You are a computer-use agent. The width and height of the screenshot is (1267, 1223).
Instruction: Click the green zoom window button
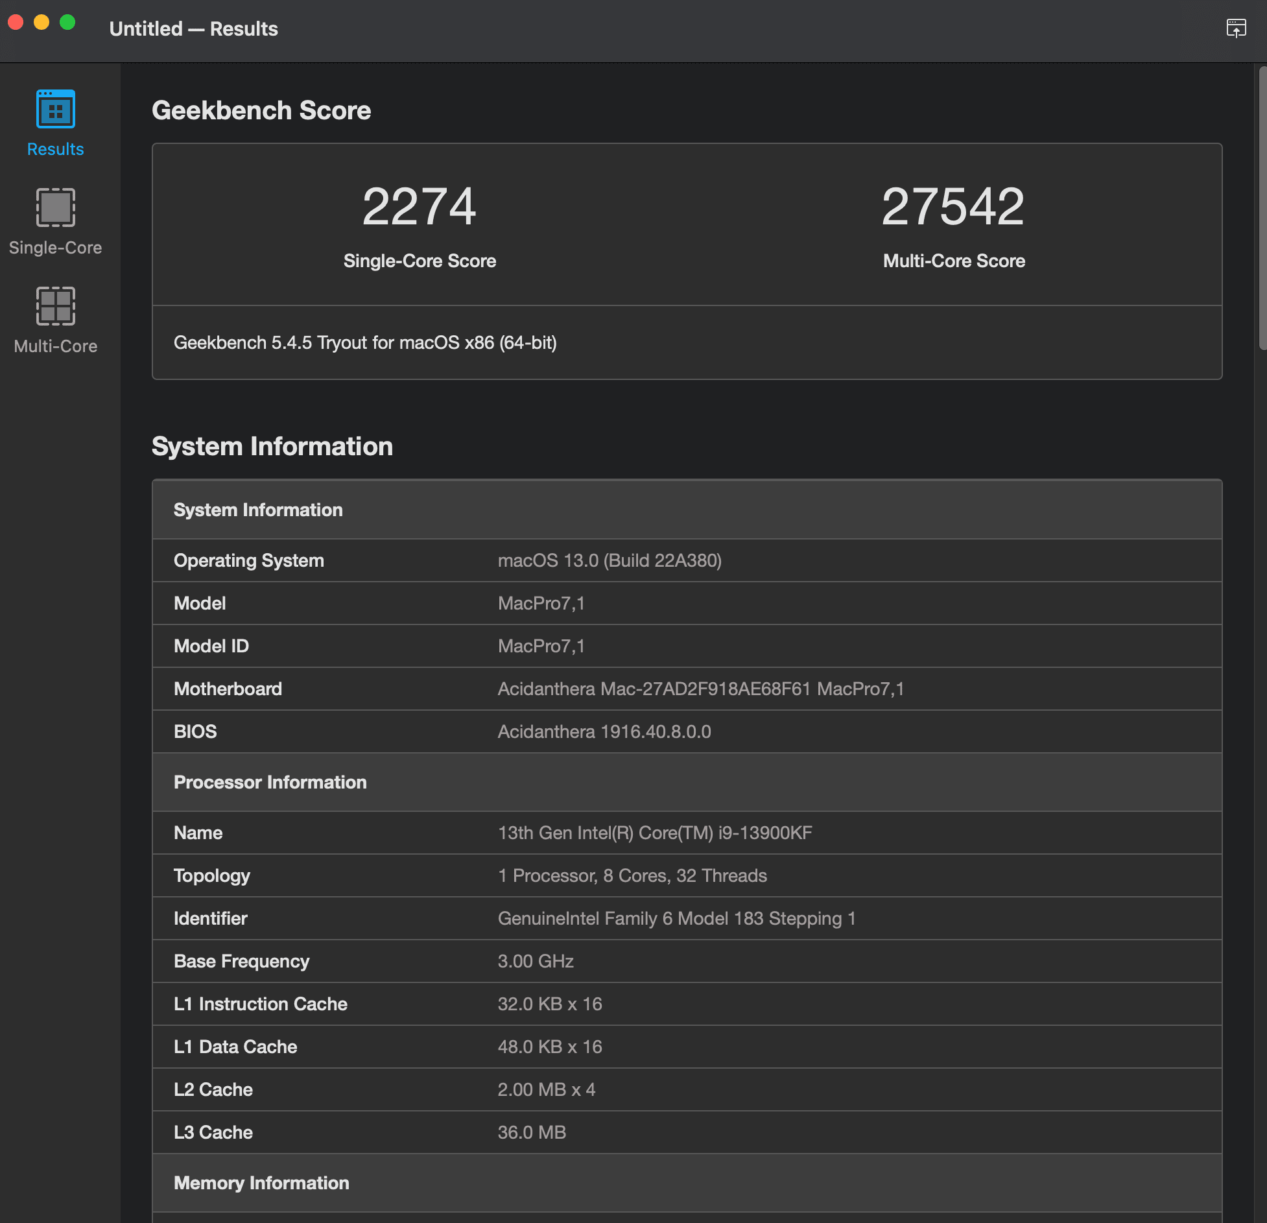[67, 23]
